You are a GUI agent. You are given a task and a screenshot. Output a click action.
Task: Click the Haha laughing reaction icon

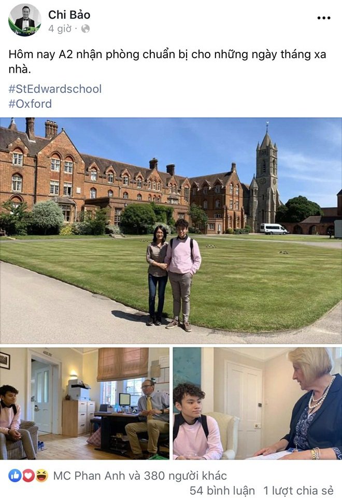[x=41, y=476]
